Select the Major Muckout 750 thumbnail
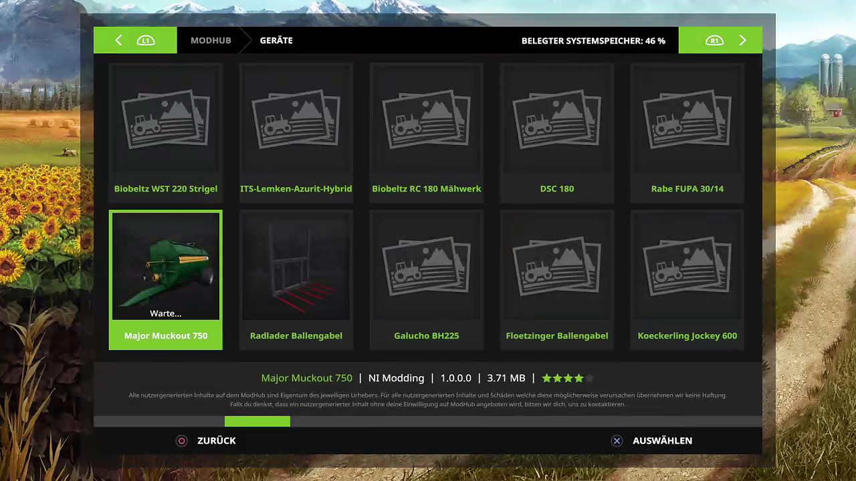Viewport: 856px width, 481px height. [166, 266]
